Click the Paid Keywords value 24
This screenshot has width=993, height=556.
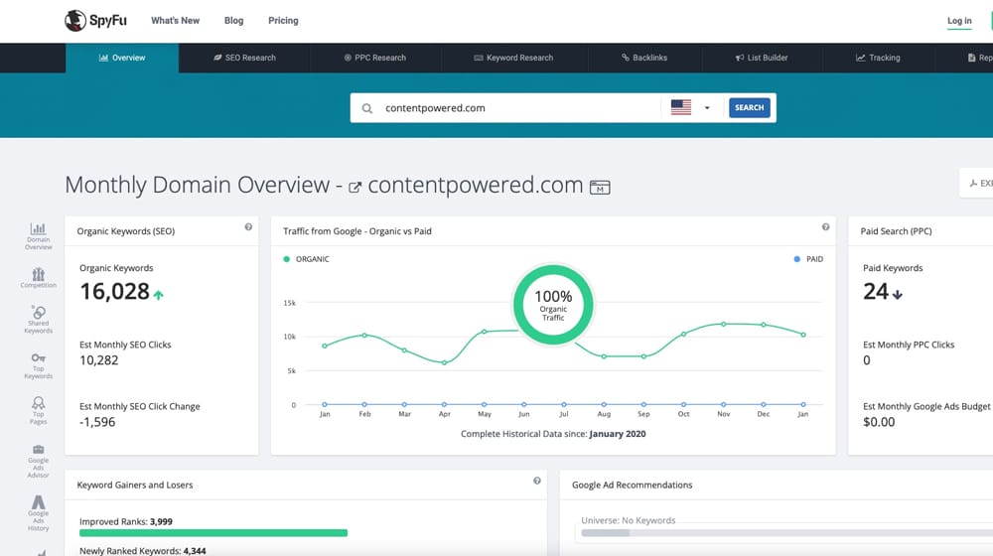876,291
